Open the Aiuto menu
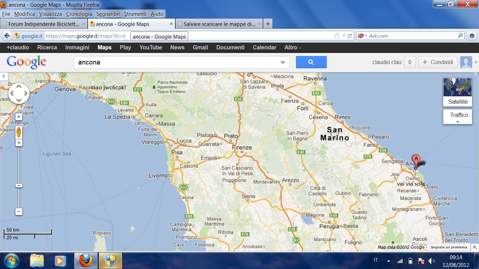Screen dimensions: 479x269 (157, 14)
